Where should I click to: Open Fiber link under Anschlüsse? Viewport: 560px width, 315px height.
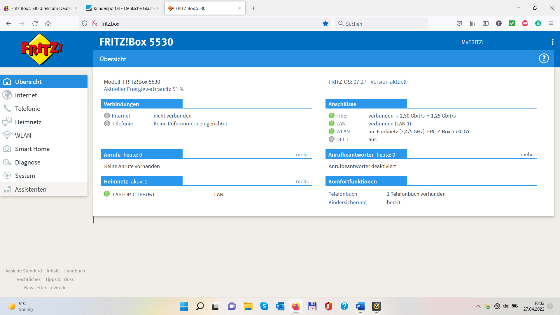point(342,116)
